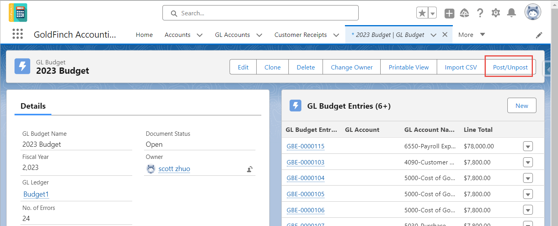This screenshot has width=558, height=226.
Task: Open the App Launcher dots grid
Action: (18, 34)
